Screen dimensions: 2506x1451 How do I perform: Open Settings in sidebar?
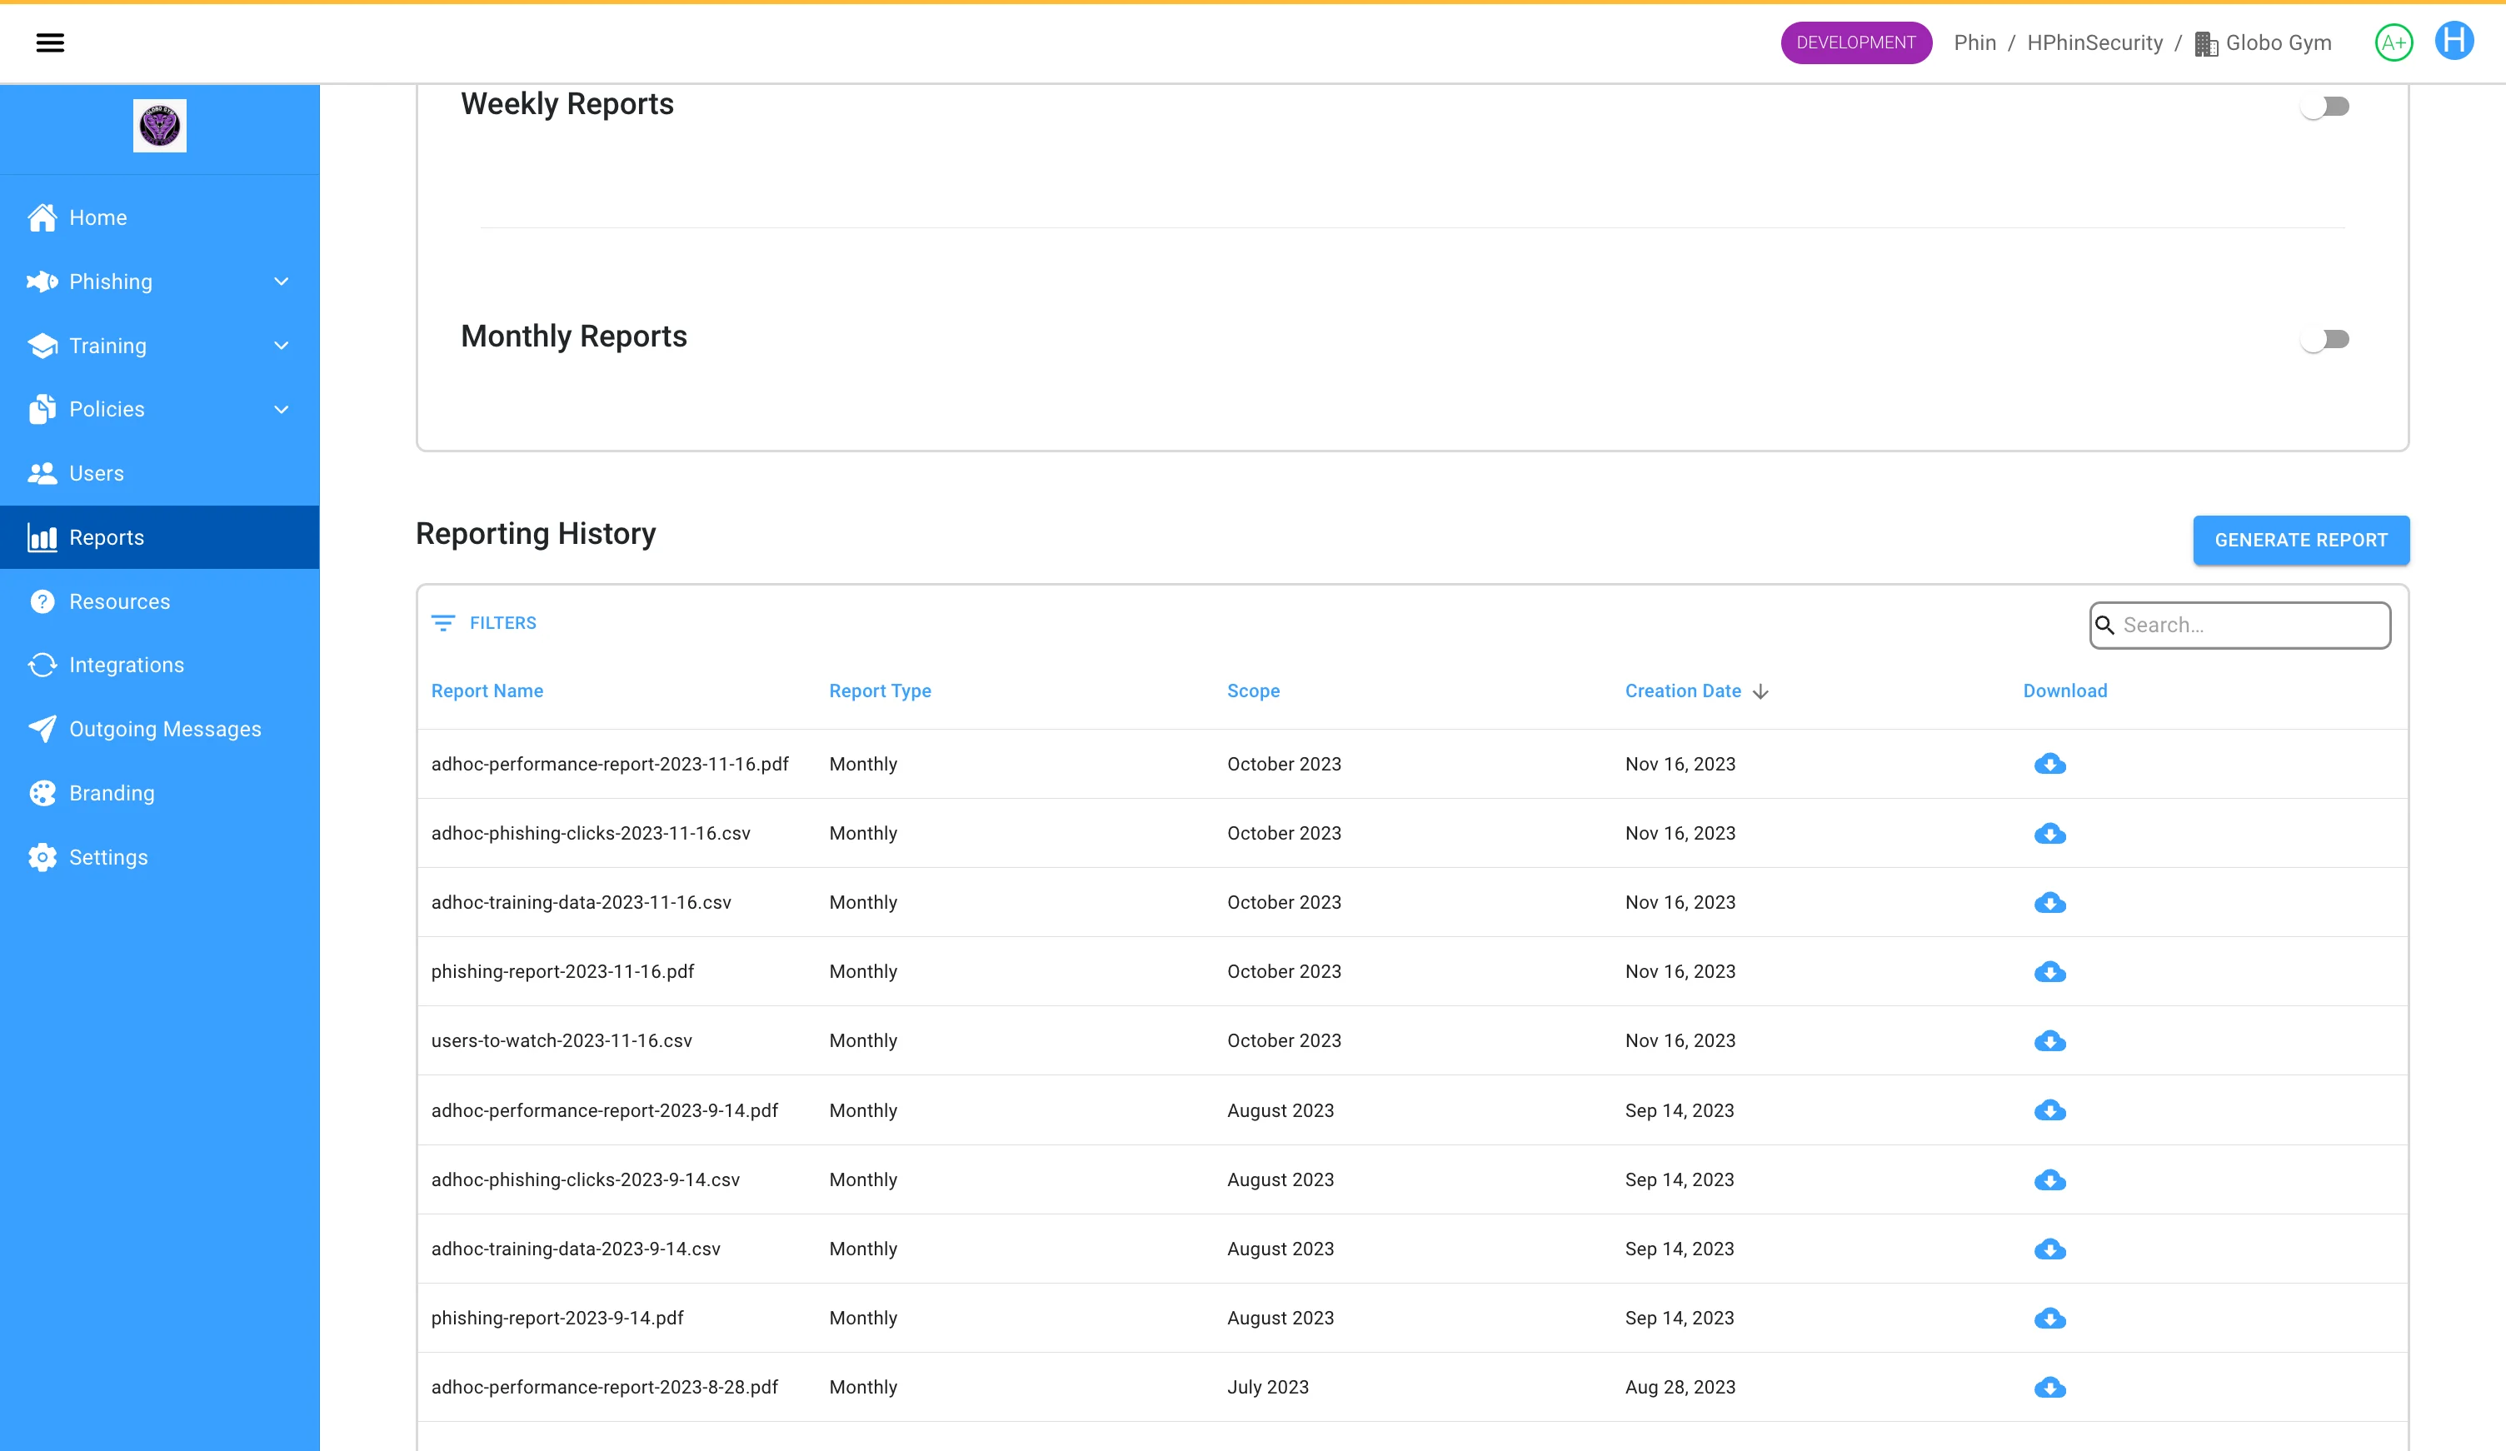click(x=160, y=857)
